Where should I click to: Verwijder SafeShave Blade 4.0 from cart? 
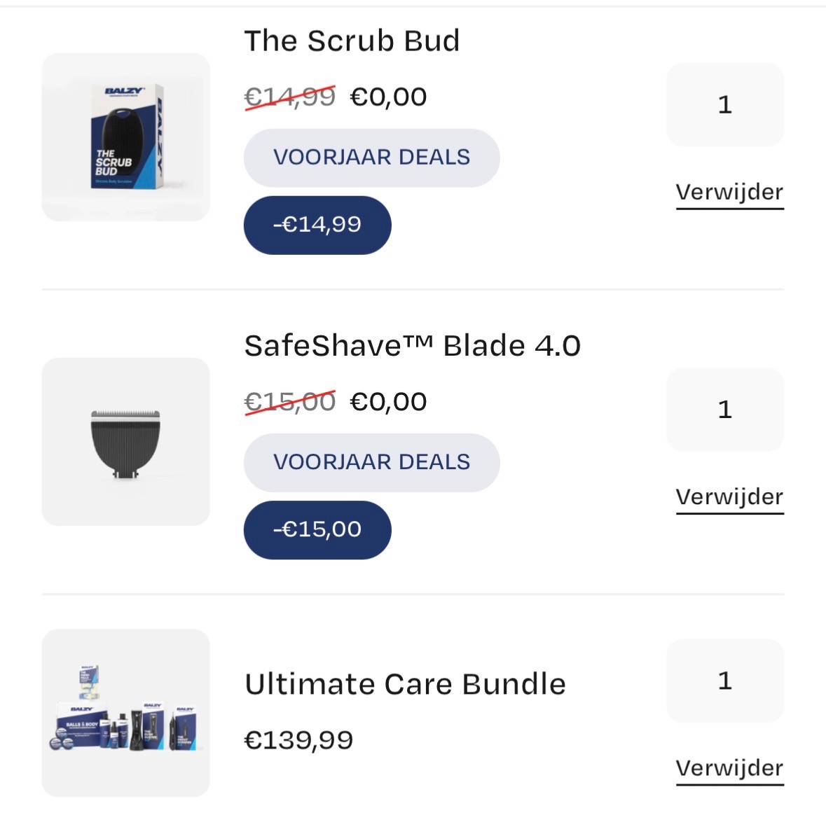pos(729,496)
